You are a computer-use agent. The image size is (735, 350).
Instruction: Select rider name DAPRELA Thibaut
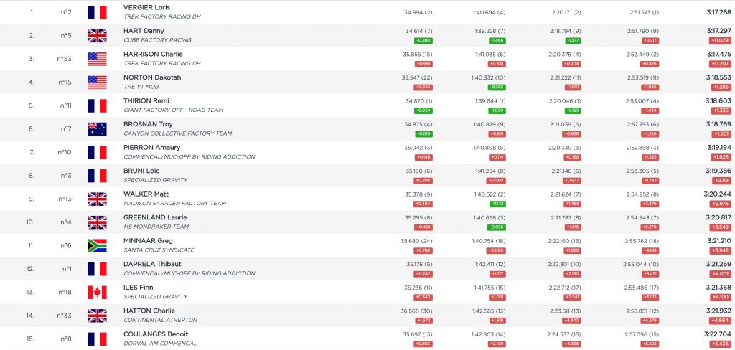click(x=152, y=264)
